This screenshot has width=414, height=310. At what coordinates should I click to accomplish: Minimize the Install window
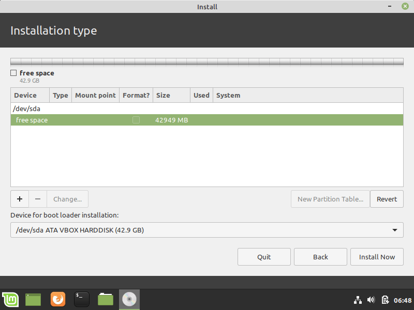tap(390, 6)
